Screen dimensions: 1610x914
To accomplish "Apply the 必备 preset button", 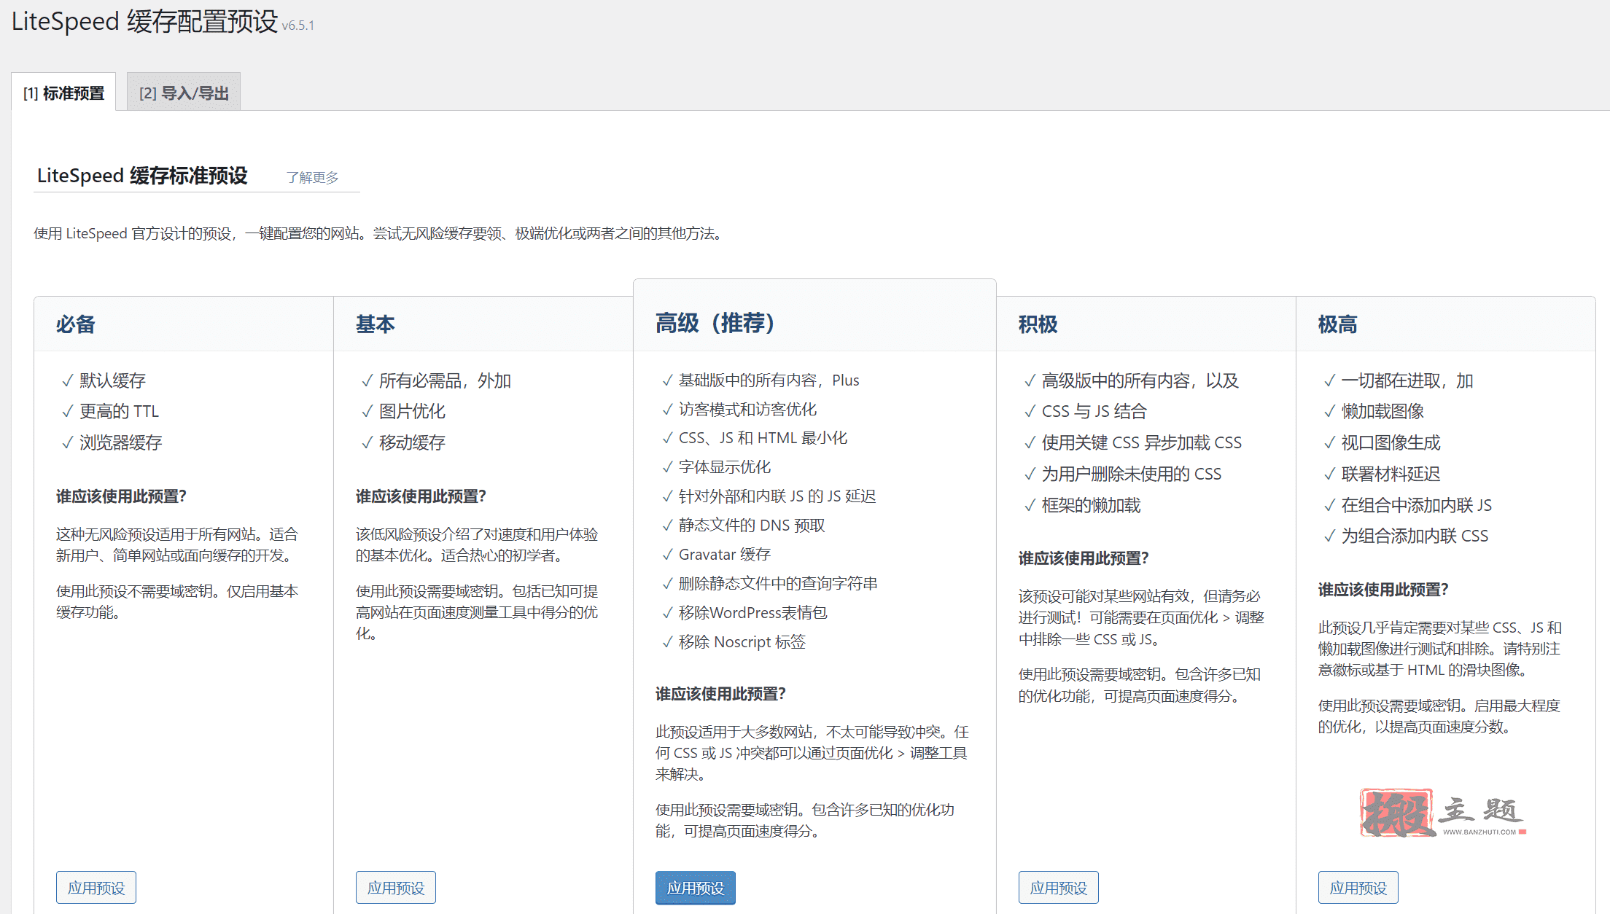I will click(96, 888).
